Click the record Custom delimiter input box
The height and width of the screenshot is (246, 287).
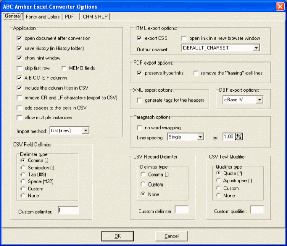click(x=181, y=210)
